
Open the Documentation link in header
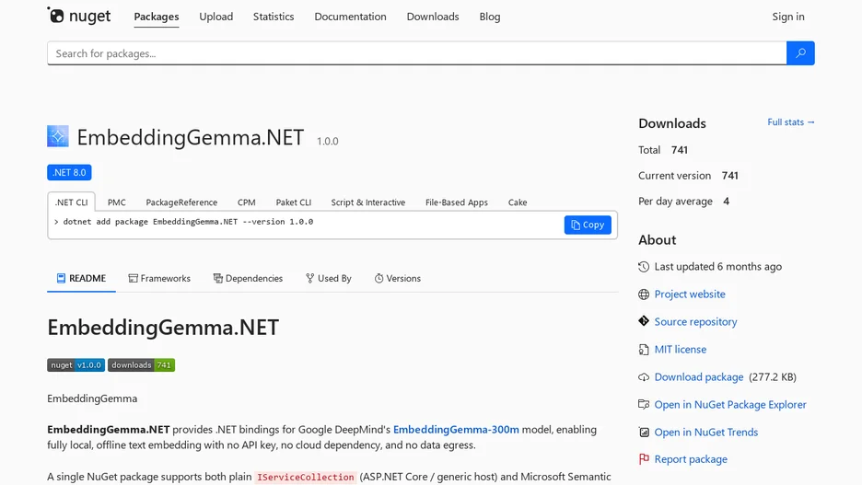tap(350, 17)
